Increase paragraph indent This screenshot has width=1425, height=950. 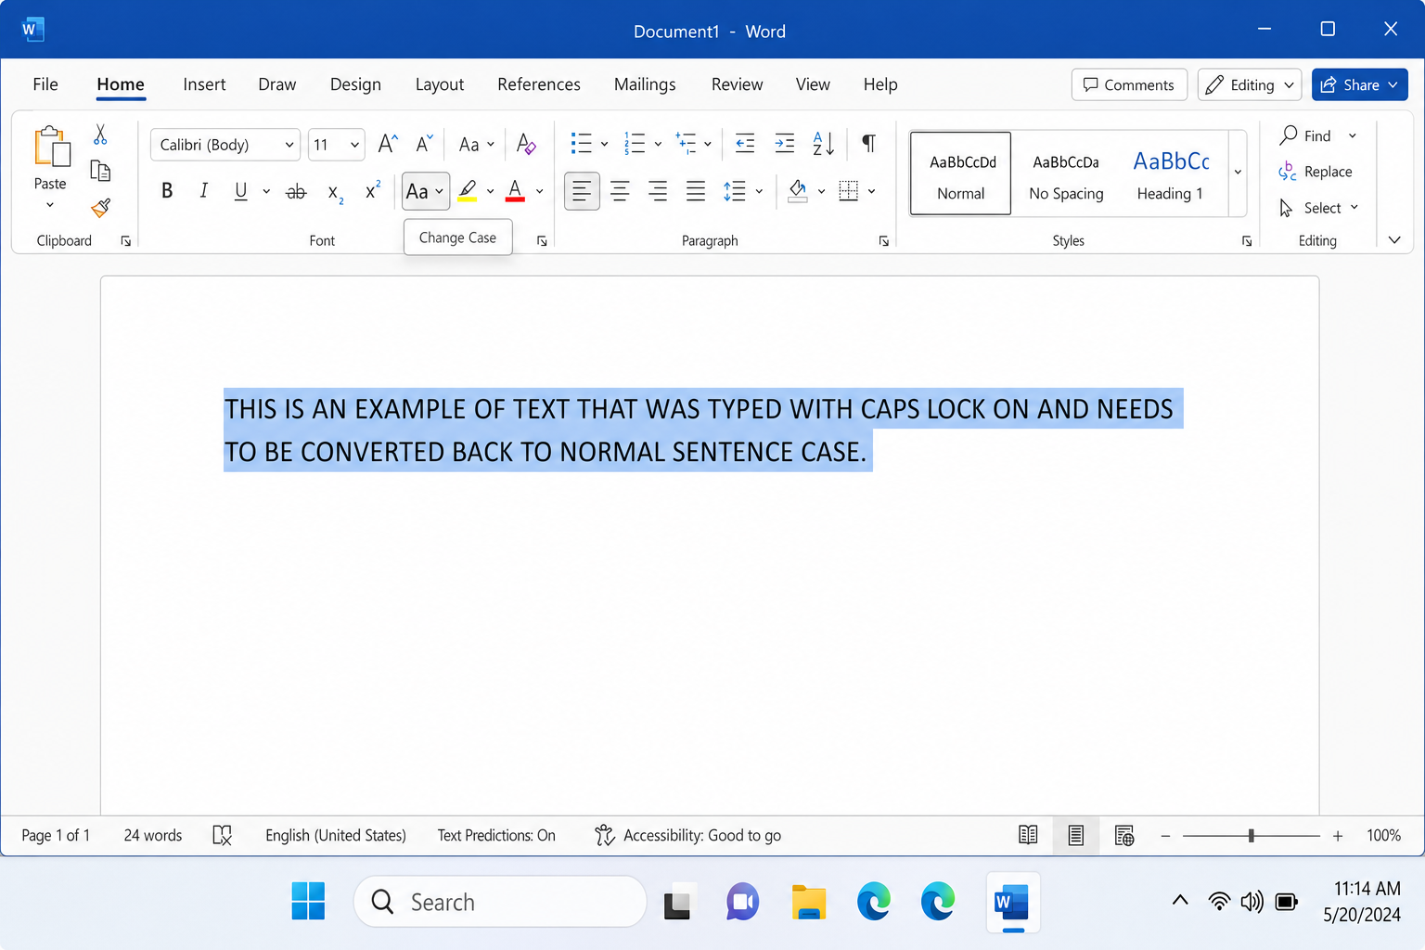click(x=784, y=143)
